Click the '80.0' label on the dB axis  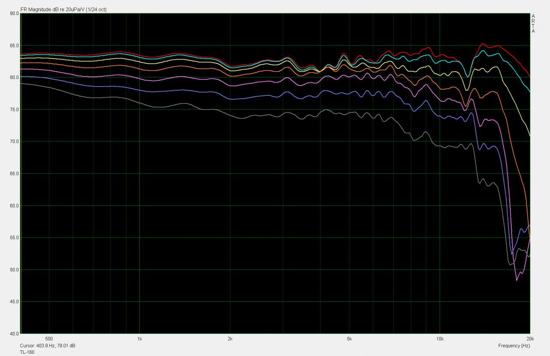click(14, 77)
